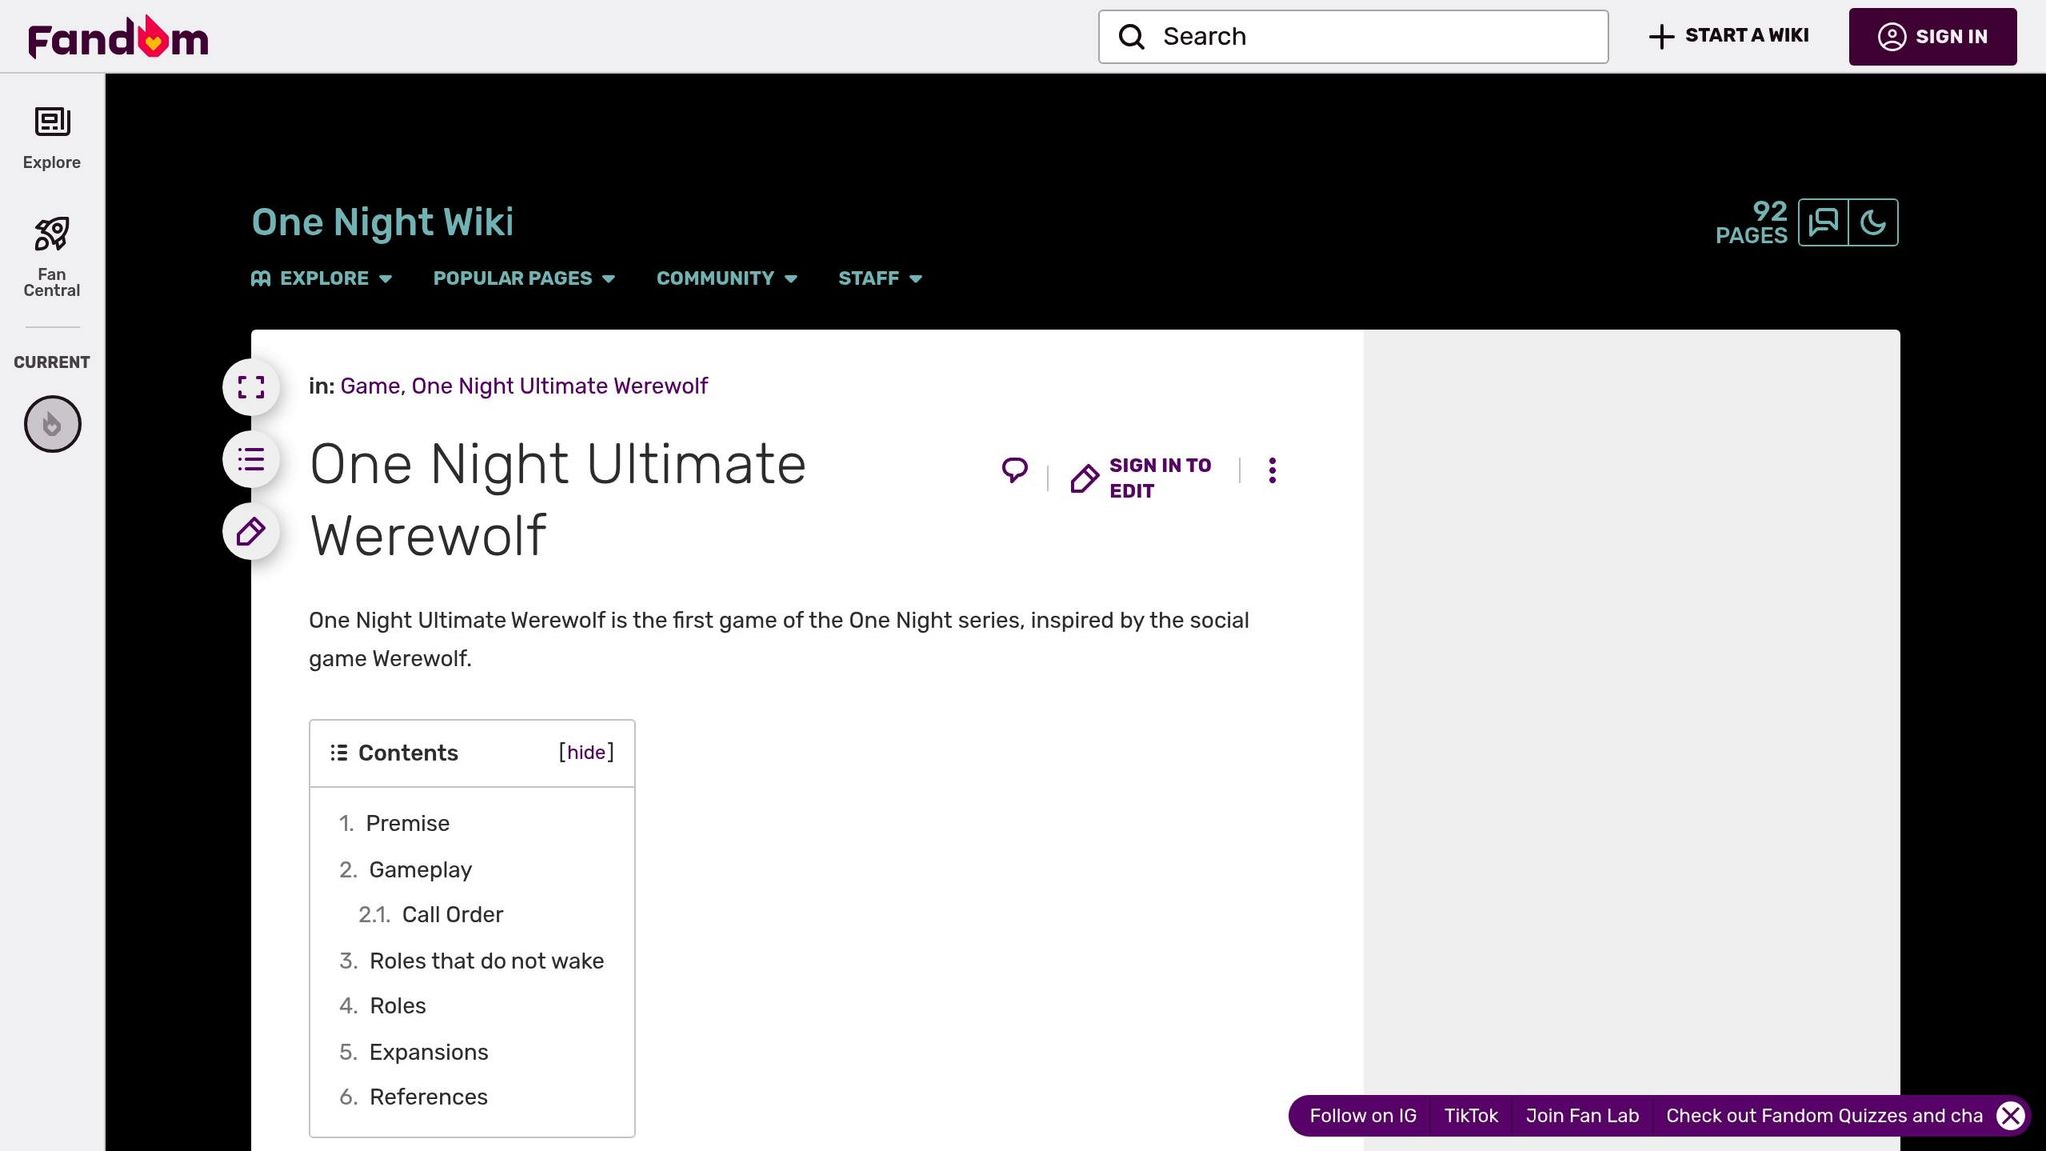This screenshot has width=2046, height=1151.
Task: Click Sign In to Edit
Action: tap(1141, 478)
